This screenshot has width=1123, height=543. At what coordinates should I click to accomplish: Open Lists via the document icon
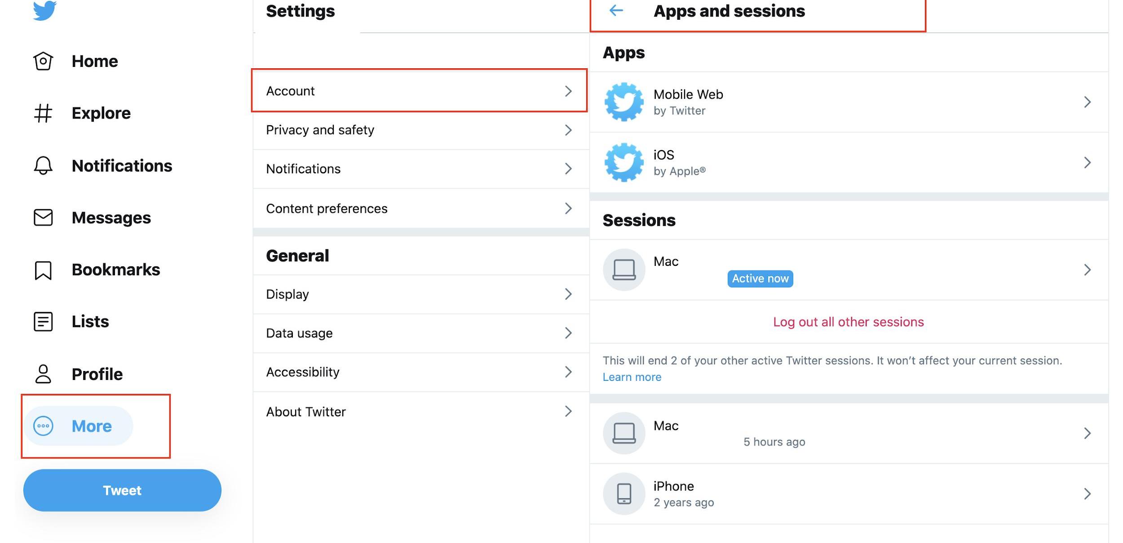point(43,322)
